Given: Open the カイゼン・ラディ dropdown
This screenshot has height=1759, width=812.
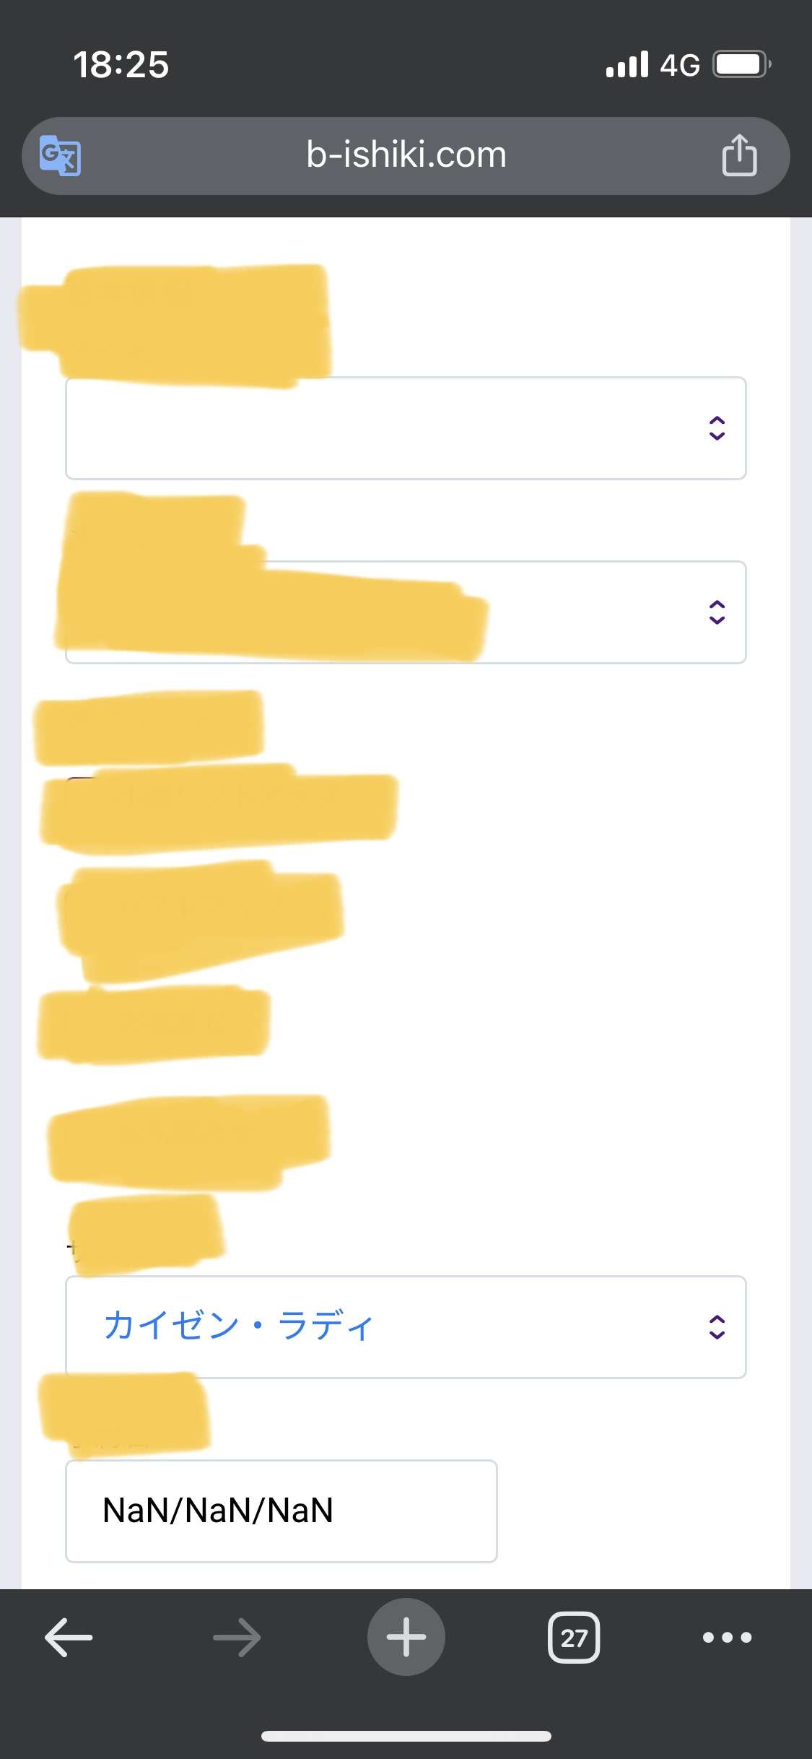Looking at the screenshot, I should pos(406,1327).
